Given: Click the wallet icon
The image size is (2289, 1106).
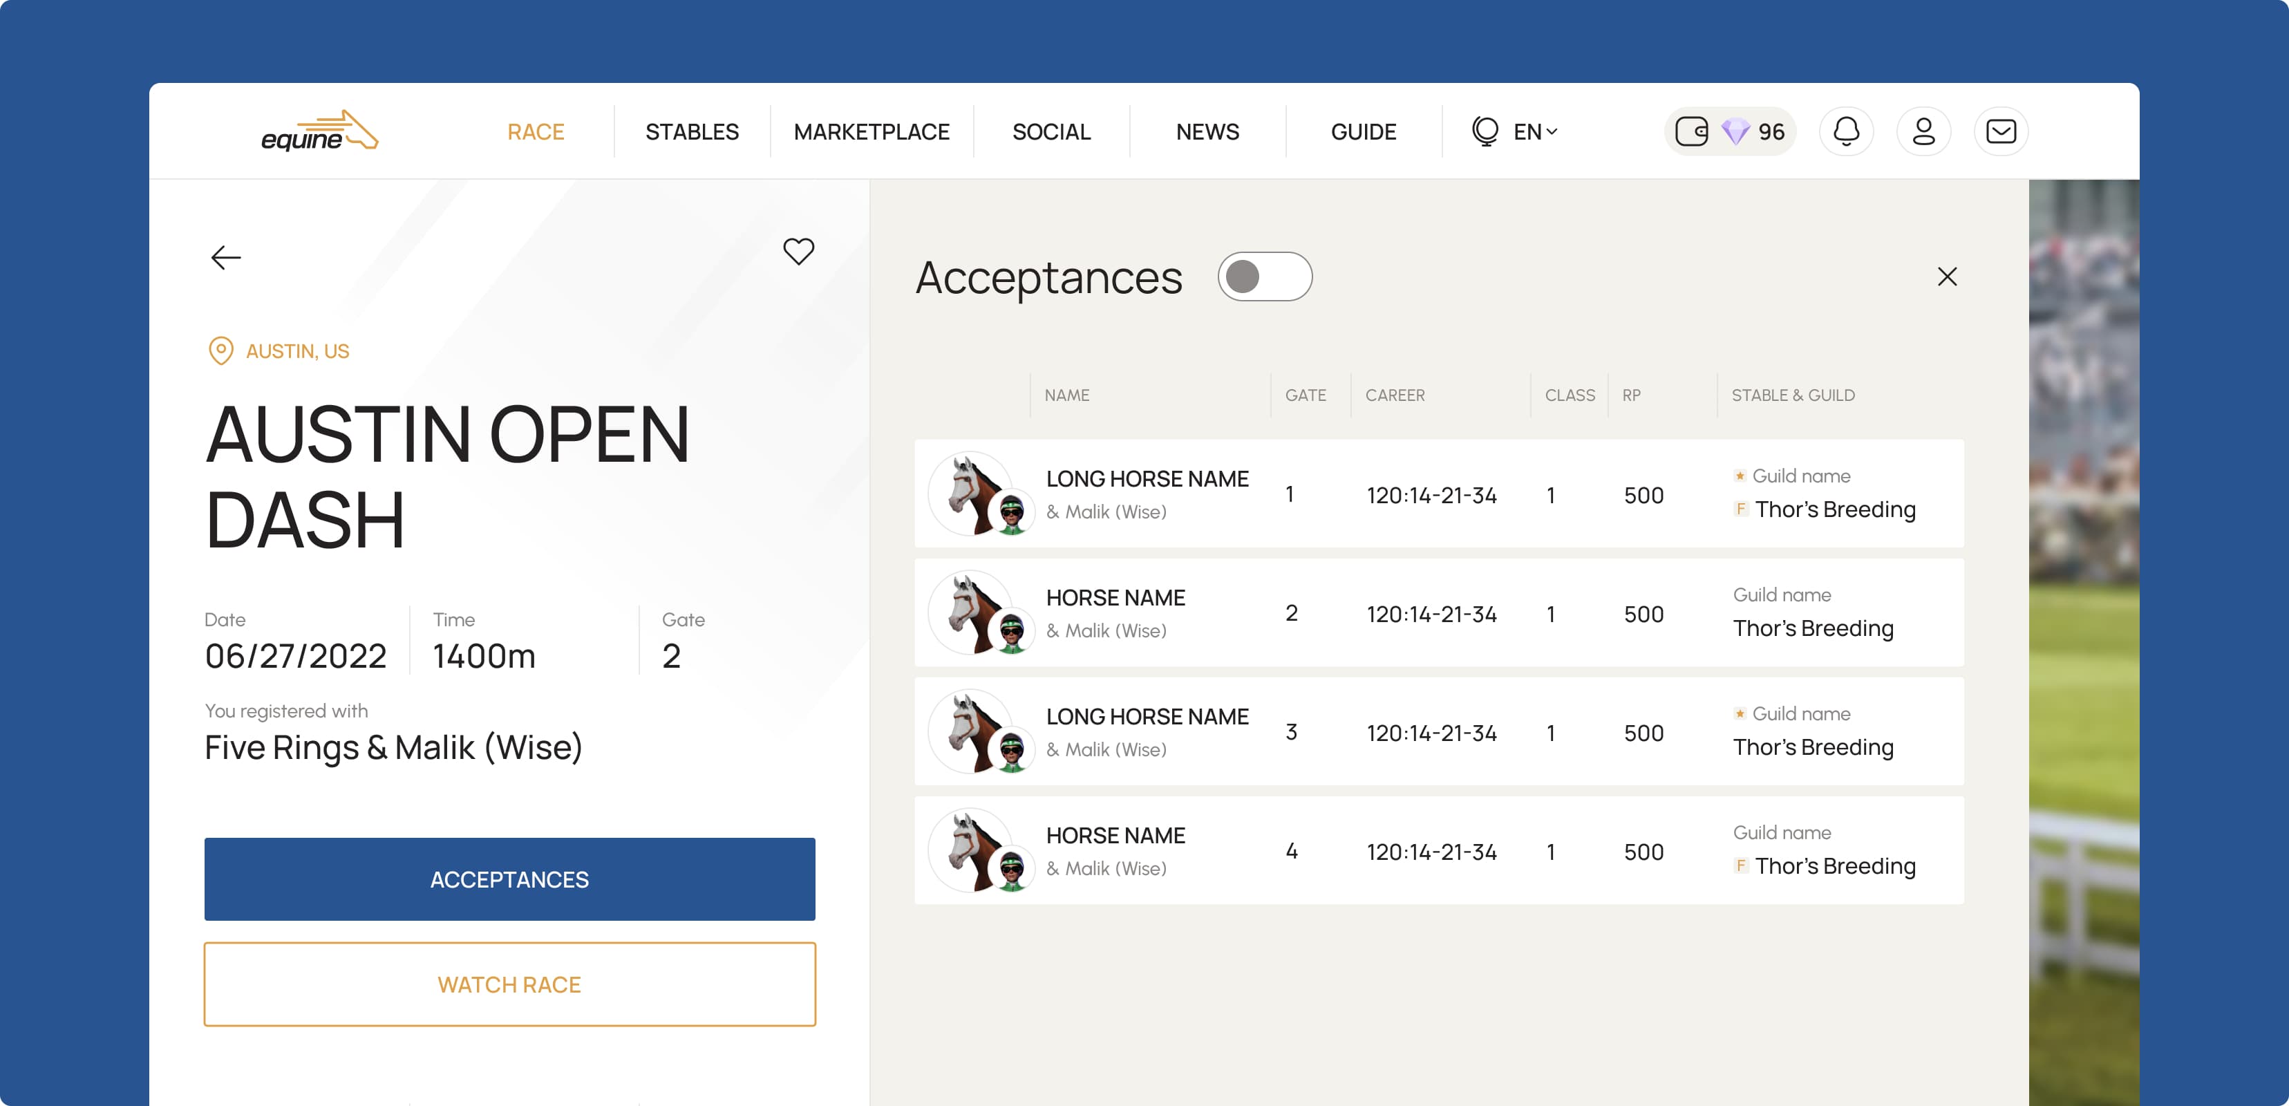Looking at the screenshot, I should point(1691,131).
